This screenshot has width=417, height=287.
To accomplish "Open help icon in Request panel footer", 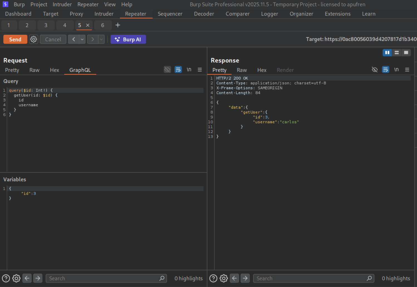I will point(6,278).
